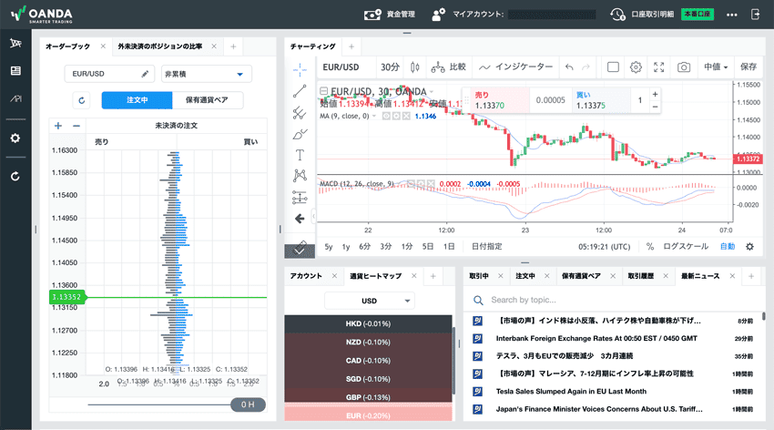The image size is (774, 430).
Task: Click the back arrow in drawing toolbar
Action: [300, 219]
